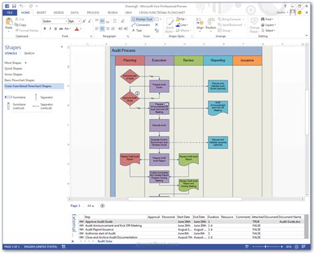Open the All pages dropdown
Screen dimensions: 315x254
(90, 206)
